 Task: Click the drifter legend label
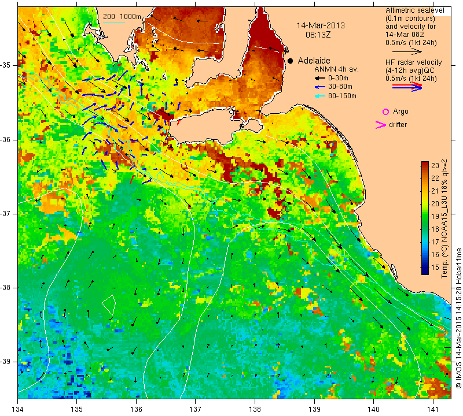(398, 125)
